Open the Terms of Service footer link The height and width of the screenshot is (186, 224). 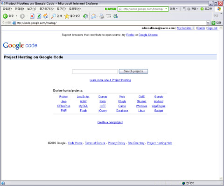(95, 143)
